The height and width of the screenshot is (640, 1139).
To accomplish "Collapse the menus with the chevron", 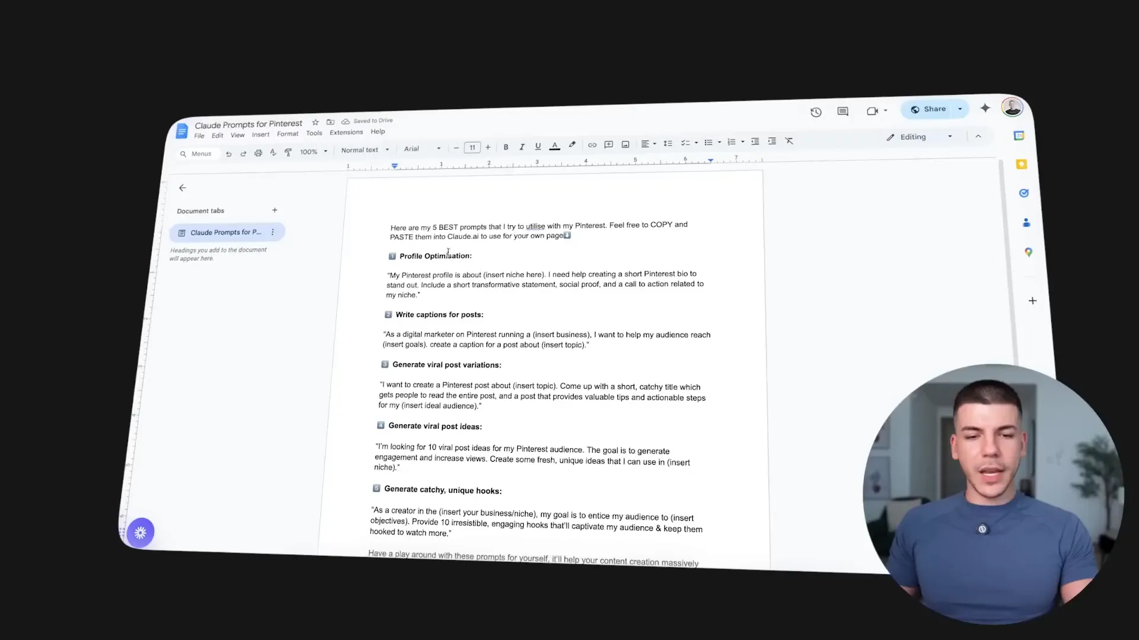I will tap(978, 136).
